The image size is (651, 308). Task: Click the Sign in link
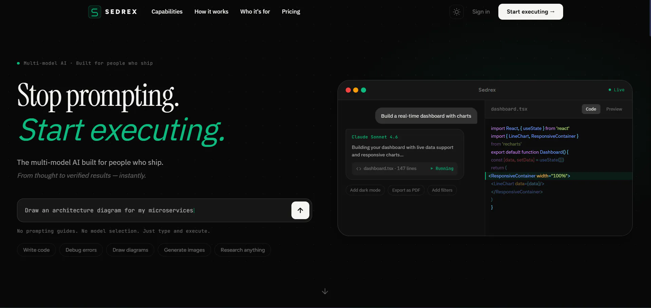(x=481, y=12)
